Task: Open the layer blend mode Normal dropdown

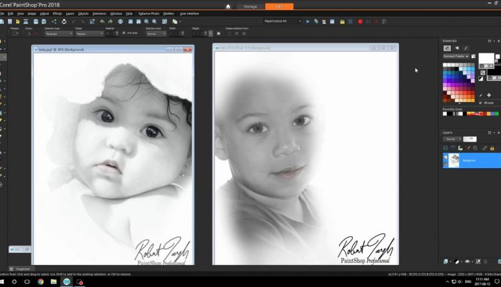Action: pyautogui.click(x=452, y=139)
